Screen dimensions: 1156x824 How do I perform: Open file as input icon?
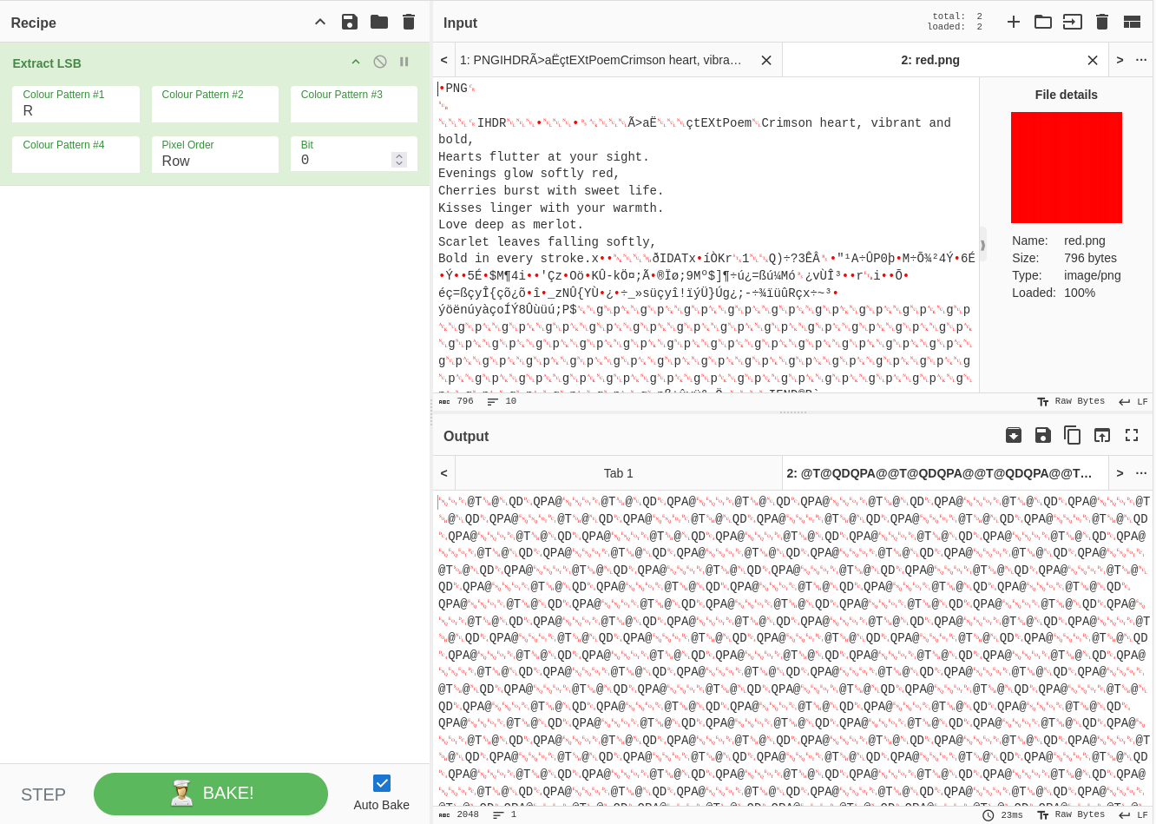[1043, 22]
